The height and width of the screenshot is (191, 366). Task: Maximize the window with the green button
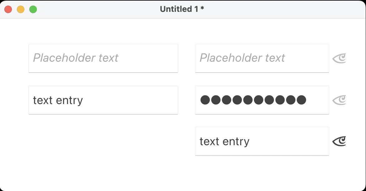(33, 9)
